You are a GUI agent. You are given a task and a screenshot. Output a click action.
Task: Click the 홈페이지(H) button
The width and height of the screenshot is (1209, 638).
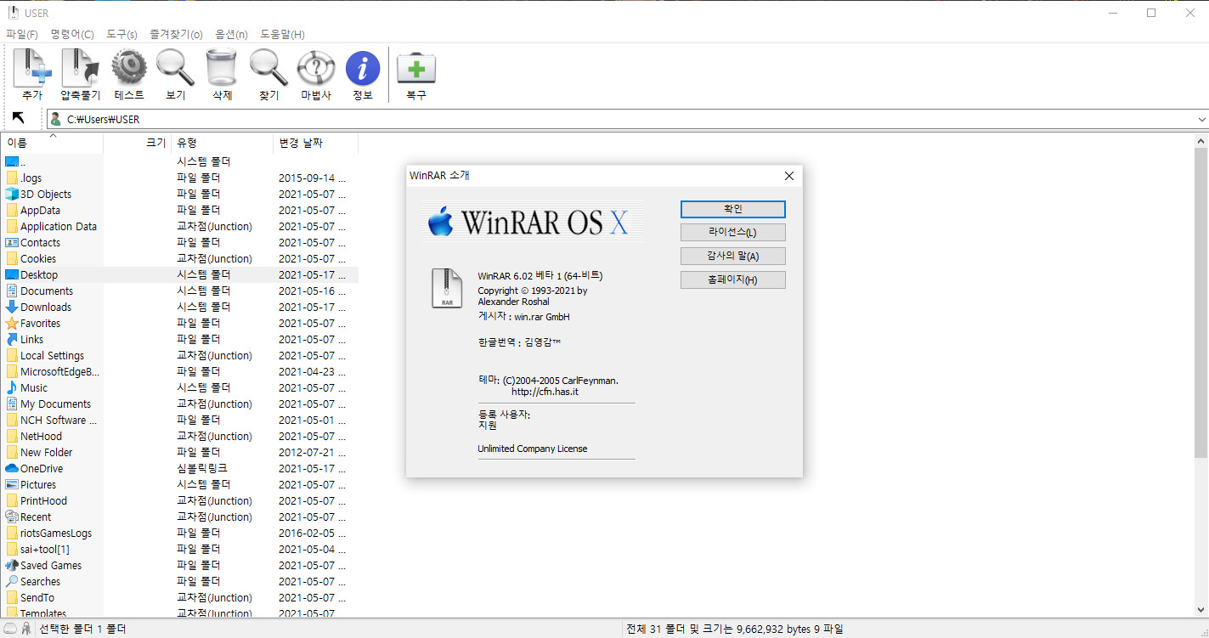pos(733,279)
